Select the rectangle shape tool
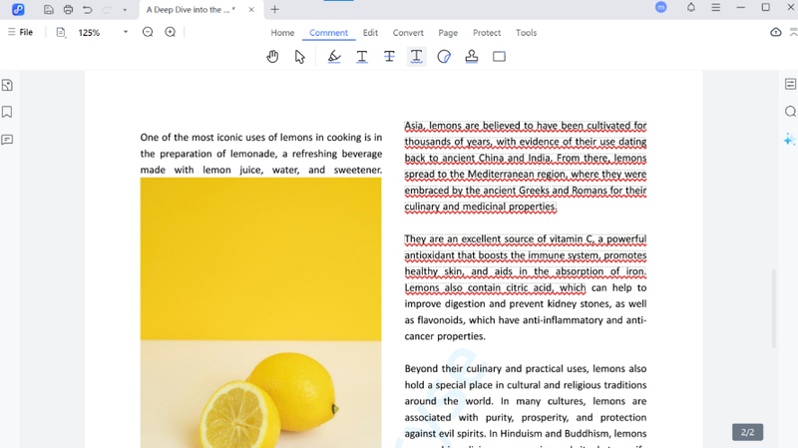Screen dimensions: 798x448 click(x=499, y=57)
